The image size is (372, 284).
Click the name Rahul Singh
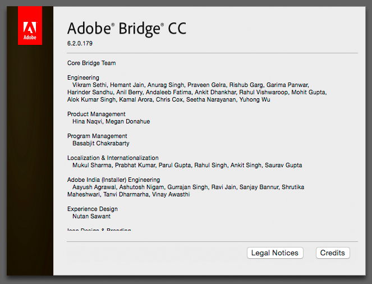(210, 166)
